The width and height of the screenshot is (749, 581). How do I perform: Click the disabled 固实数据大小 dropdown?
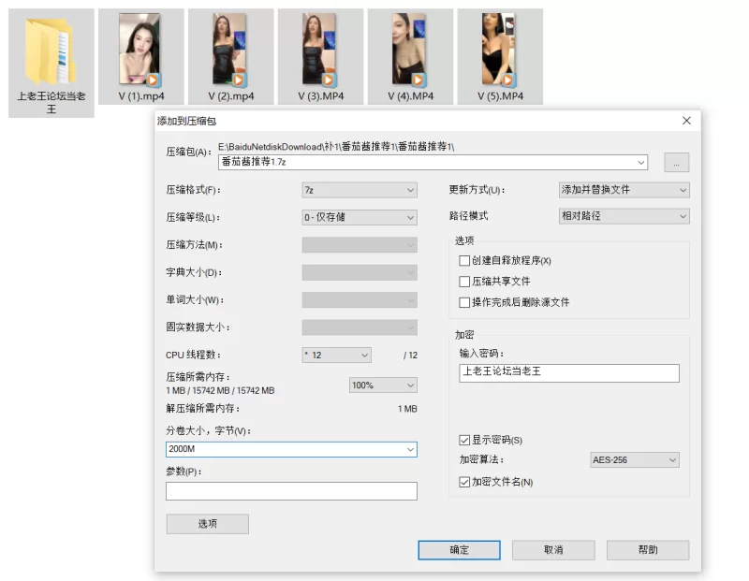(x=360, y=327)
